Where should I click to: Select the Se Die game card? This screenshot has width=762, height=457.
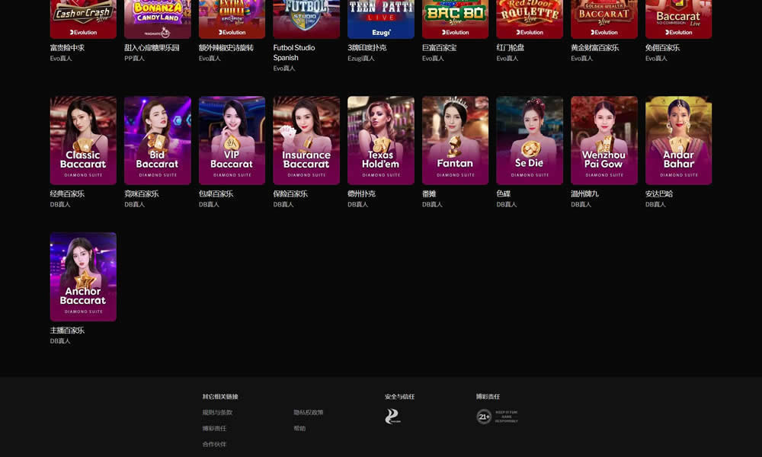coord(530,140)
